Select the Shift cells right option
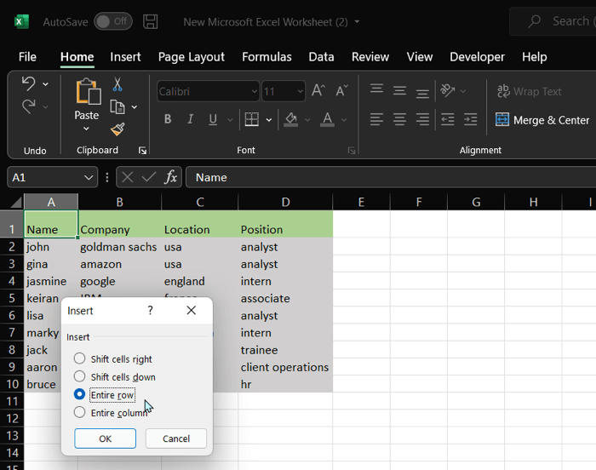 coord(80,358)
